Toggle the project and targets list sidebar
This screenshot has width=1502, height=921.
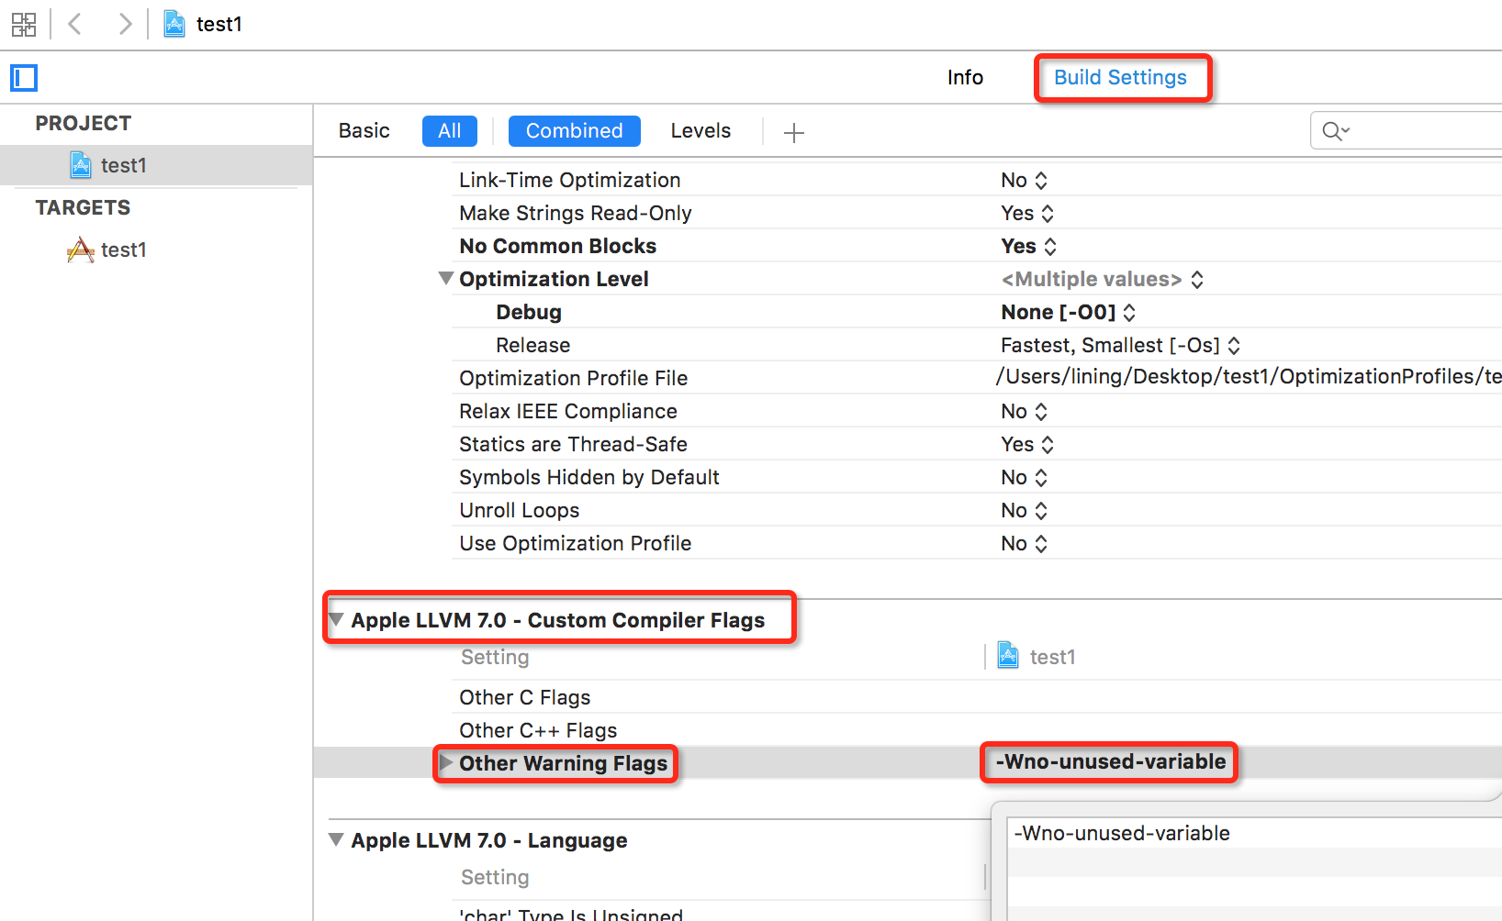coord(24,78)
